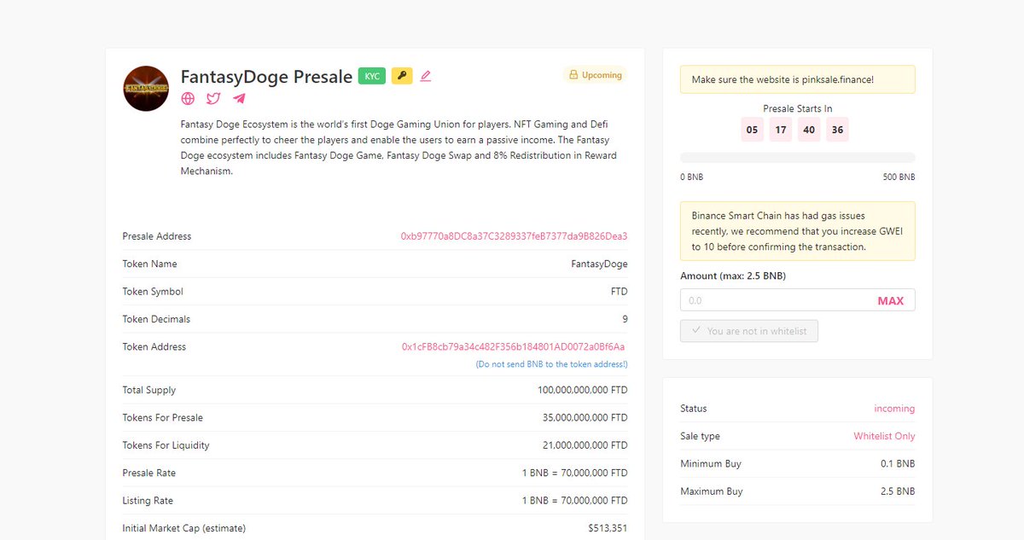This screenshot has height=540, width=1024.
Task: Open the FantasyDoge website globe icon
Action: pos(188,98)
